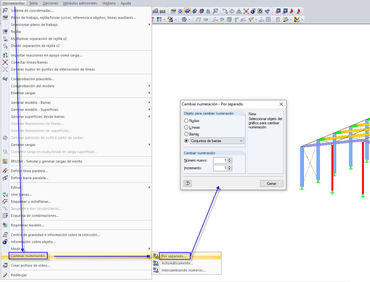Select the radio button beside Conjuntos de barras
The width and height of the screenshot is (370, 282).
tap(186, 141)
